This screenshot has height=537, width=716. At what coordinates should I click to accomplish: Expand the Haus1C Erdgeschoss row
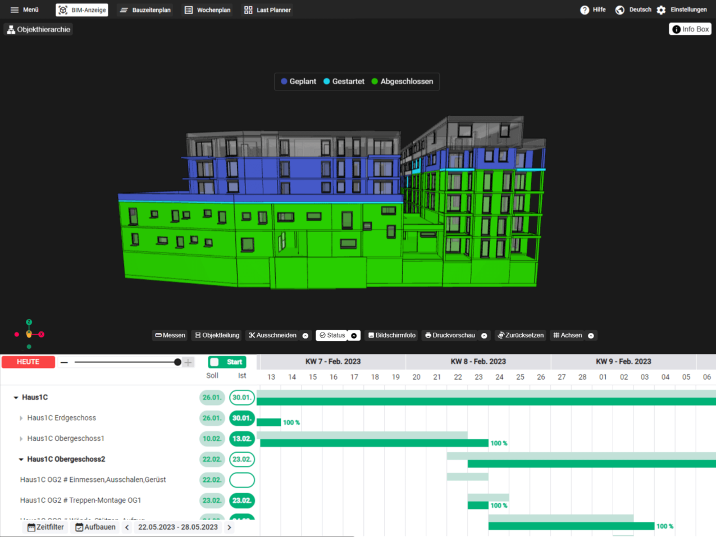coord(21,418)
